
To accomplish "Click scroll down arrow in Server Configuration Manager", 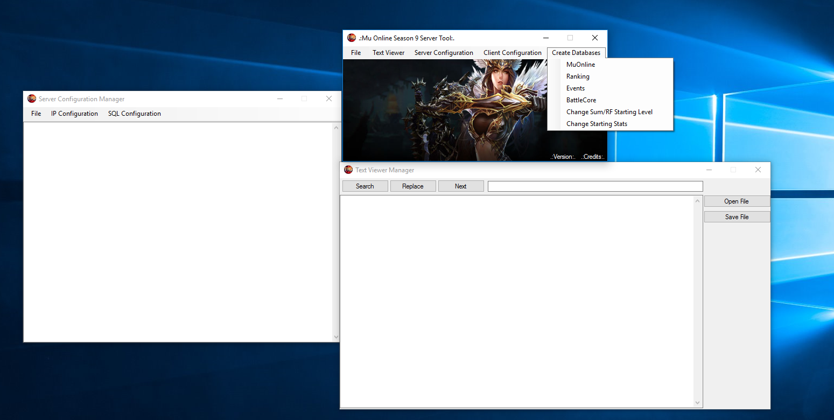I will 337,337.
